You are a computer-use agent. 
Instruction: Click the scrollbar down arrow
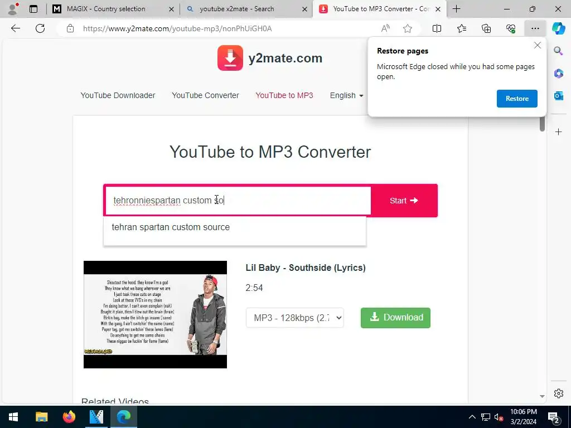point(542,396)
